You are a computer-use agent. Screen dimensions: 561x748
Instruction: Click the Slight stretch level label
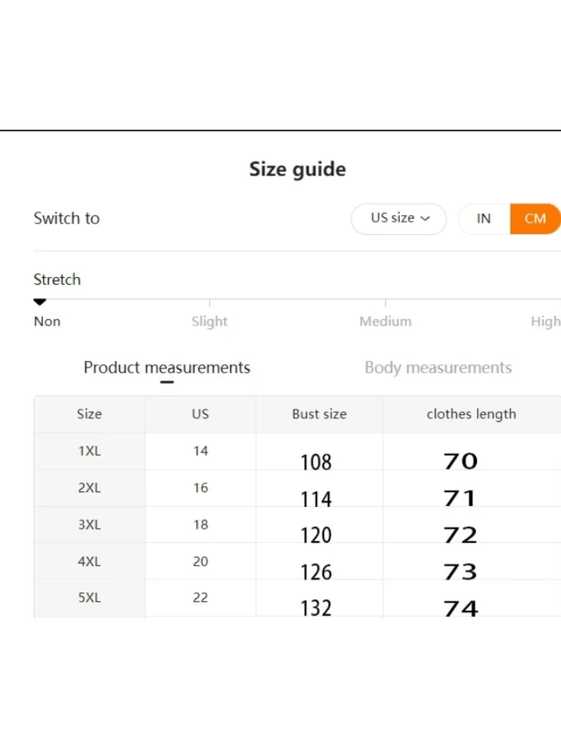click(x=210, y=322)
